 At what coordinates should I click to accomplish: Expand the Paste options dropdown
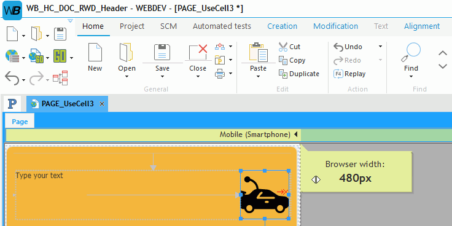(x=258, y=77)
